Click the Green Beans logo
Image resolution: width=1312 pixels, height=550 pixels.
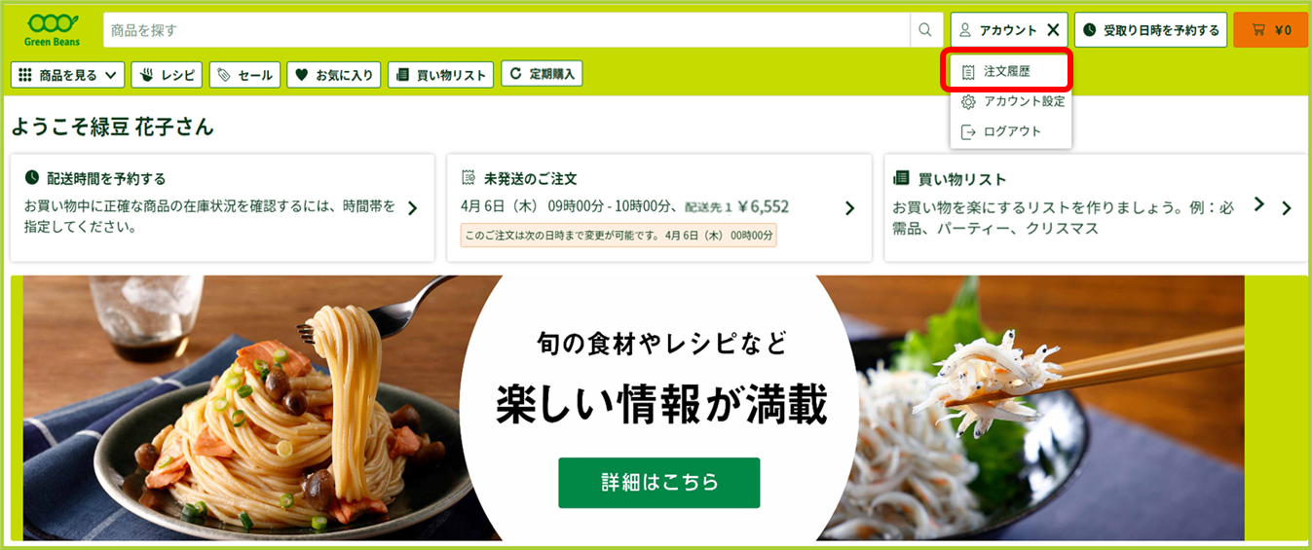tap(53, 30)
